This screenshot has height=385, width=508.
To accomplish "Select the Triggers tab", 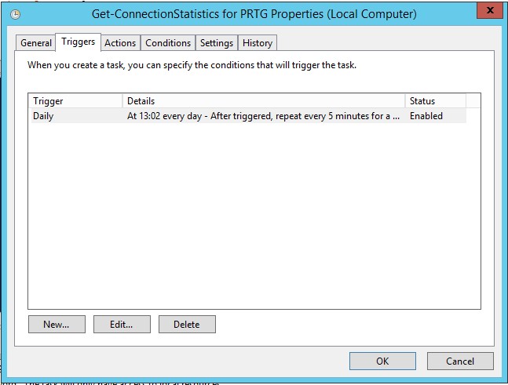I will pos(79,42).
